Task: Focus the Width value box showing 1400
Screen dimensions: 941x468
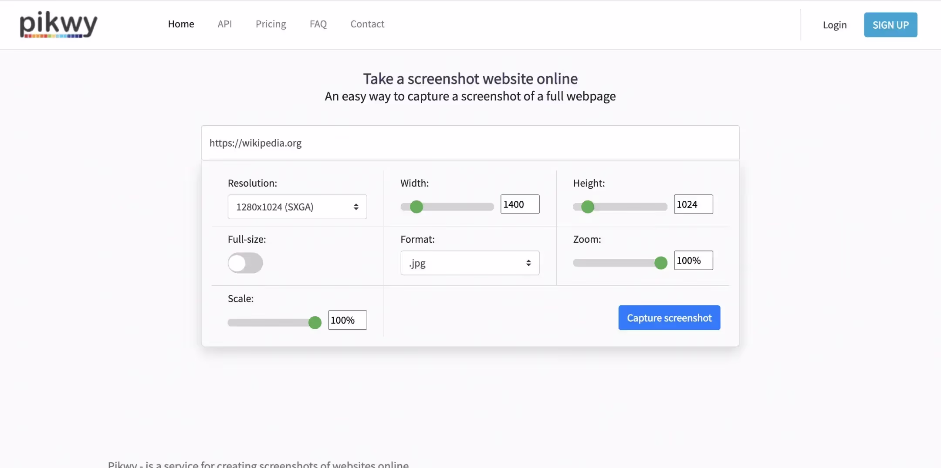Action: click(520, 204)
